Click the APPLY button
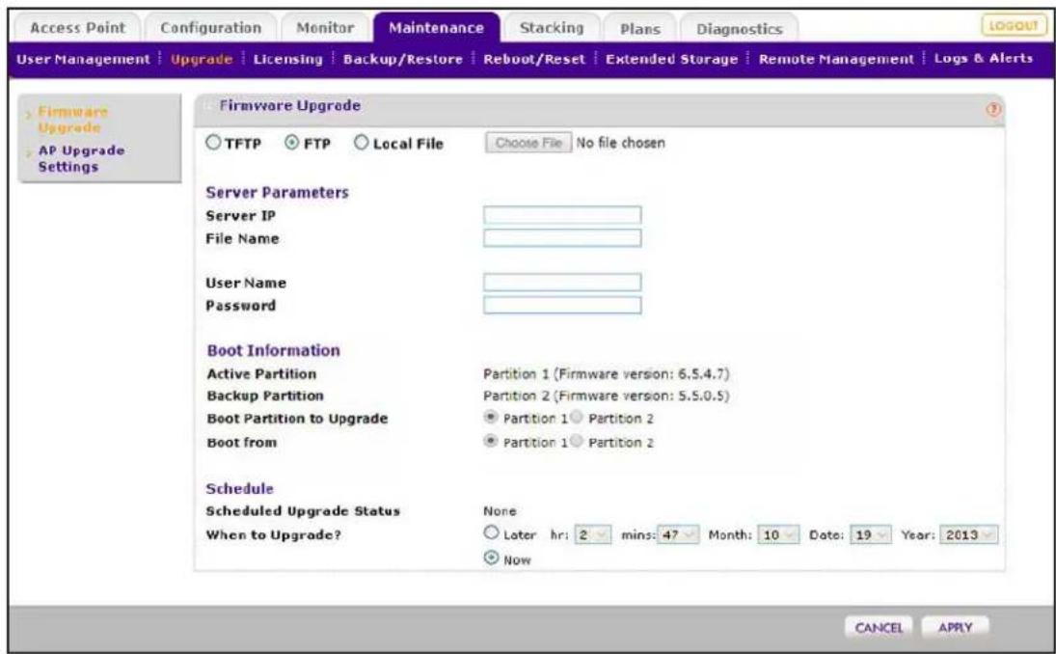The width and height of the screenshot is (1056, 654). click(x=955, y=628)
